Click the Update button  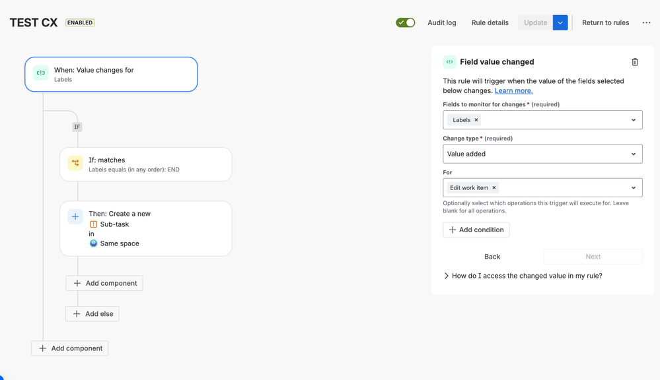[535, 22]
